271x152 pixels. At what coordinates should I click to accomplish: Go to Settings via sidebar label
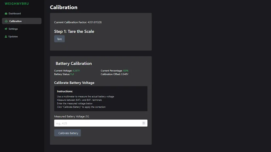tap(13, 29)
